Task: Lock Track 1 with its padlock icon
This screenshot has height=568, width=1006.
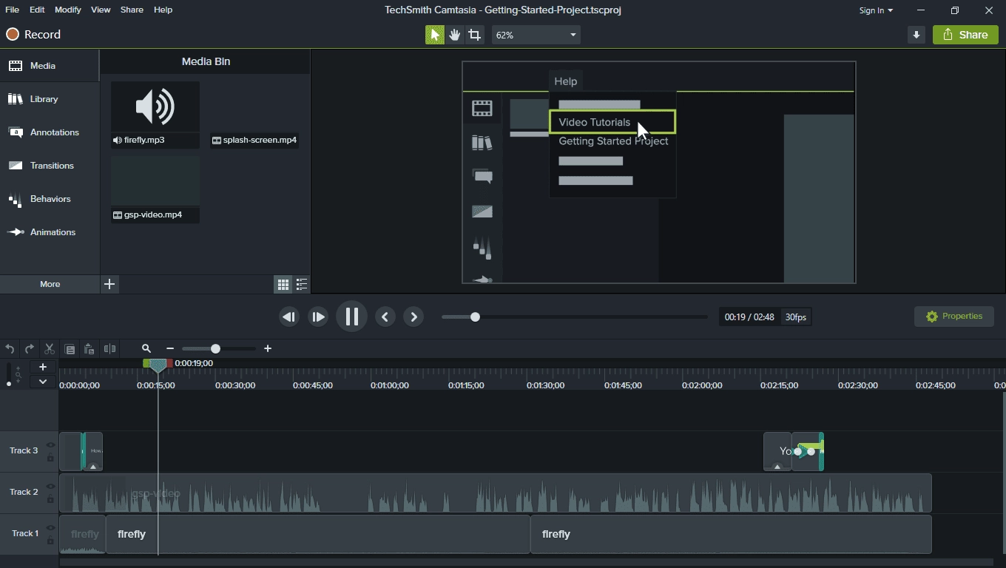Action: [50, 541]
